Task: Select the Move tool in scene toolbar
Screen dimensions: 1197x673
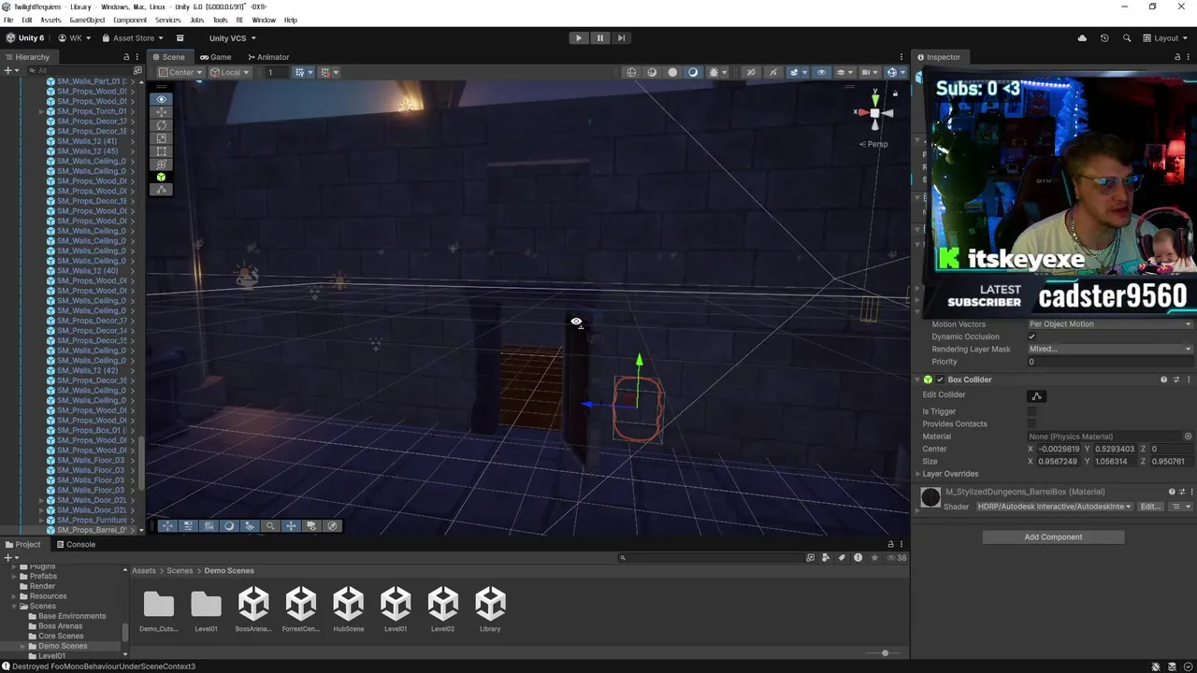Action: tap(162, 112)
